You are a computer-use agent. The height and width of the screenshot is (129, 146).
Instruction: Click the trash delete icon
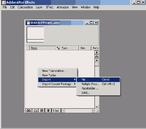(48, 111)
